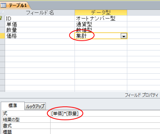Click the オートナンバー型 data type cell
The width and height of the screenshot is (160, 134).
(101, 19)
